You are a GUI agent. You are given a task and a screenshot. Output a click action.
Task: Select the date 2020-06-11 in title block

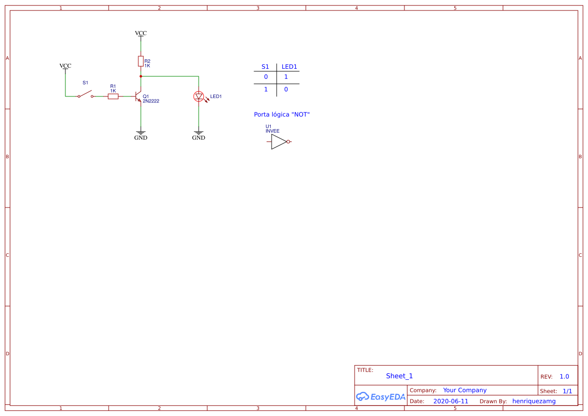(451, 401)
